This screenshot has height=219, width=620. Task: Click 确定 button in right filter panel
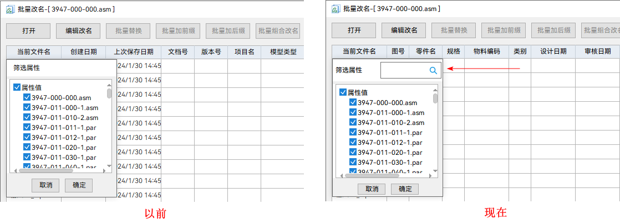[404, 189]
